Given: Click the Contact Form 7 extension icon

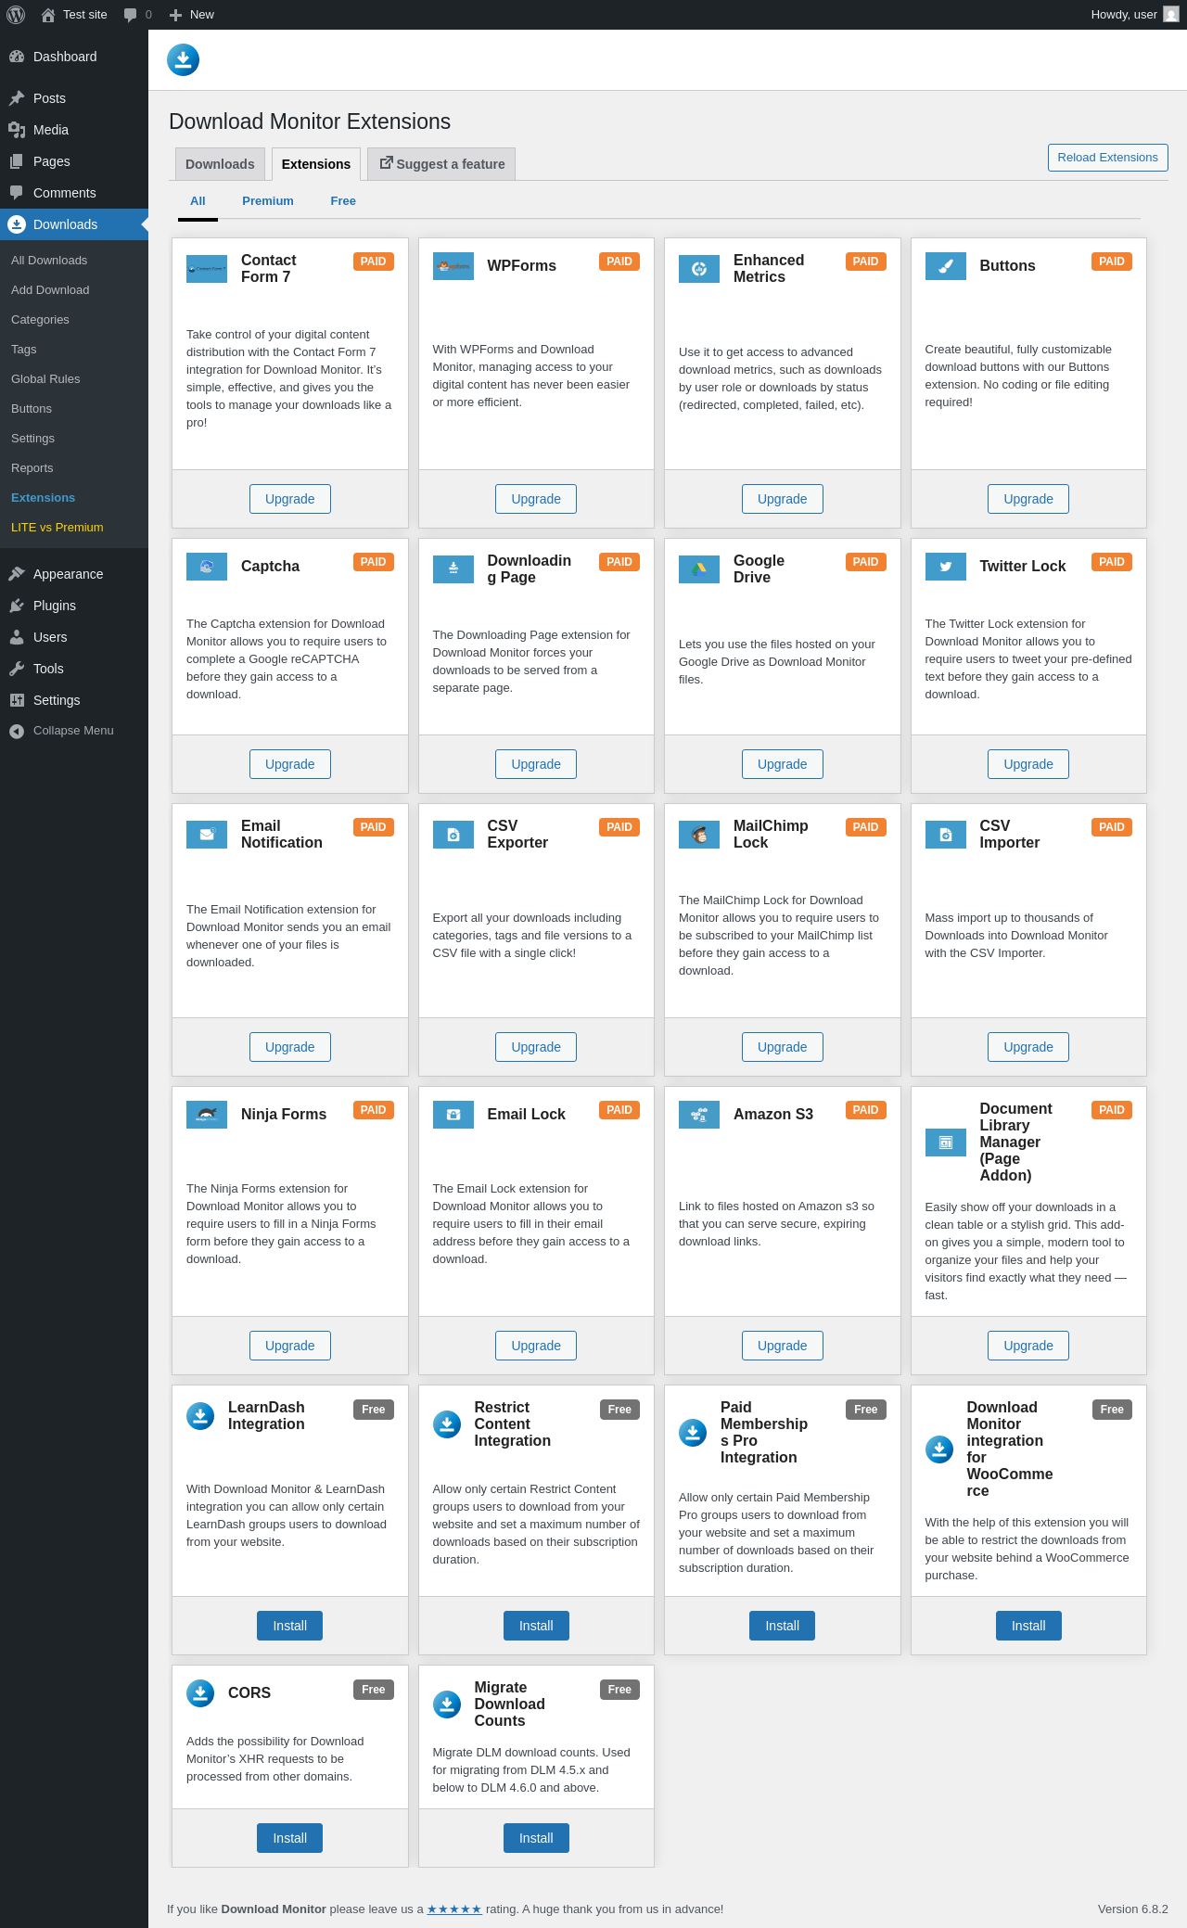Looking at the screenshot, I should coord(207,269).
